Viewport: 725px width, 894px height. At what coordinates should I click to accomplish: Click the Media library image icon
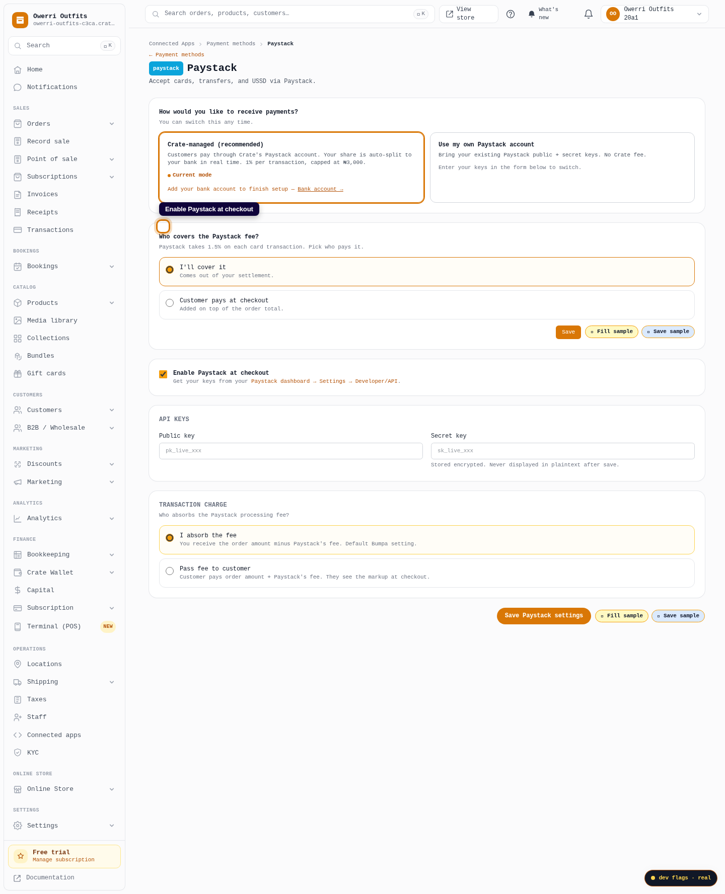(x=18, y=320)
